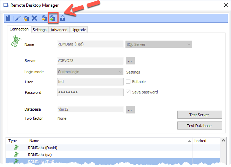Click the duplicate data source icon
Viewport: 231px width, 167px height.
pos(26,18)
